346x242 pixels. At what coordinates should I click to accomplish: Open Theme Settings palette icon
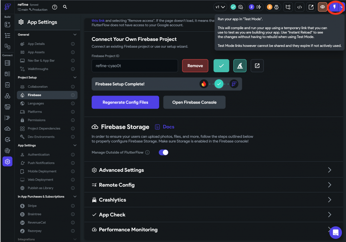tap(7, 151)
